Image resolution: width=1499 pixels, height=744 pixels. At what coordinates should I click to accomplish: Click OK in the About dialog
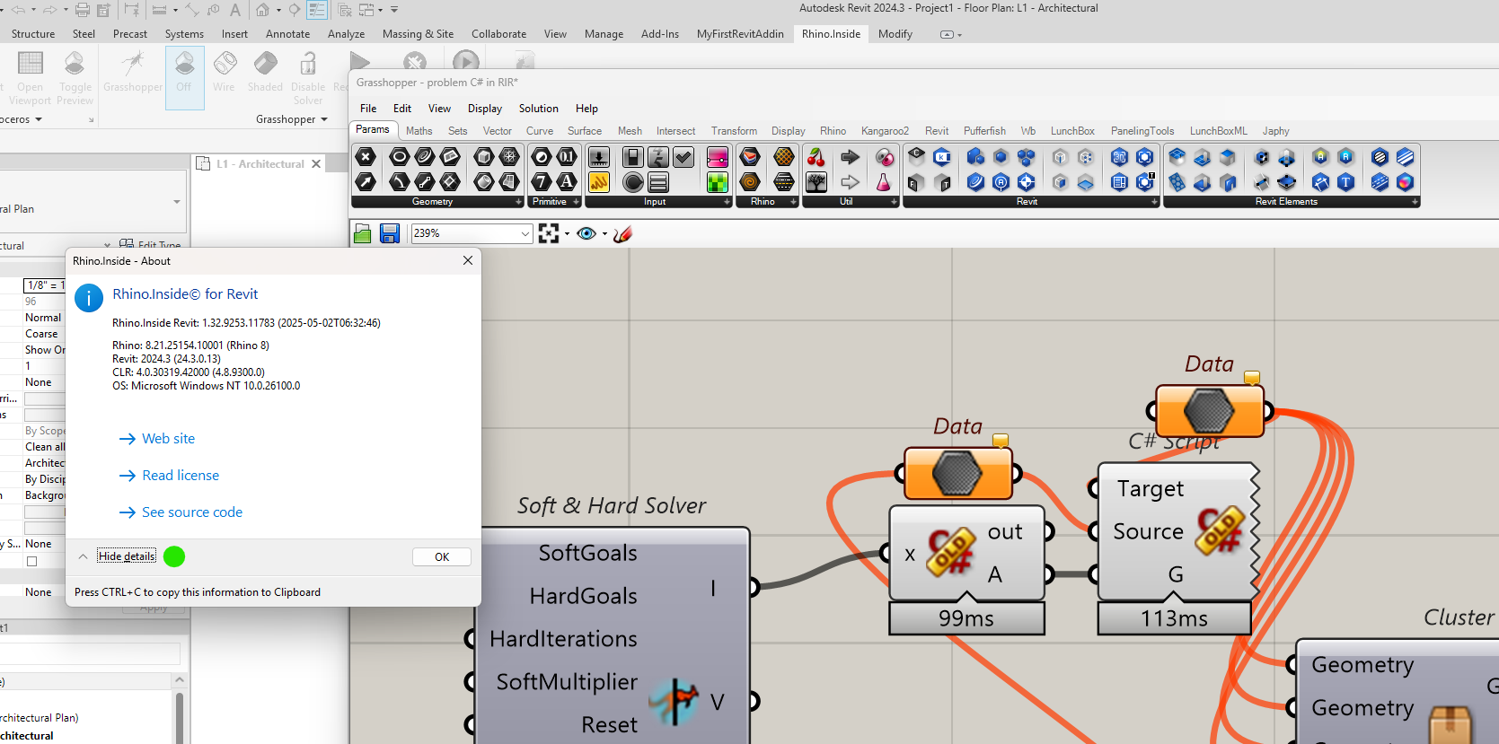(x=442, y=557)
